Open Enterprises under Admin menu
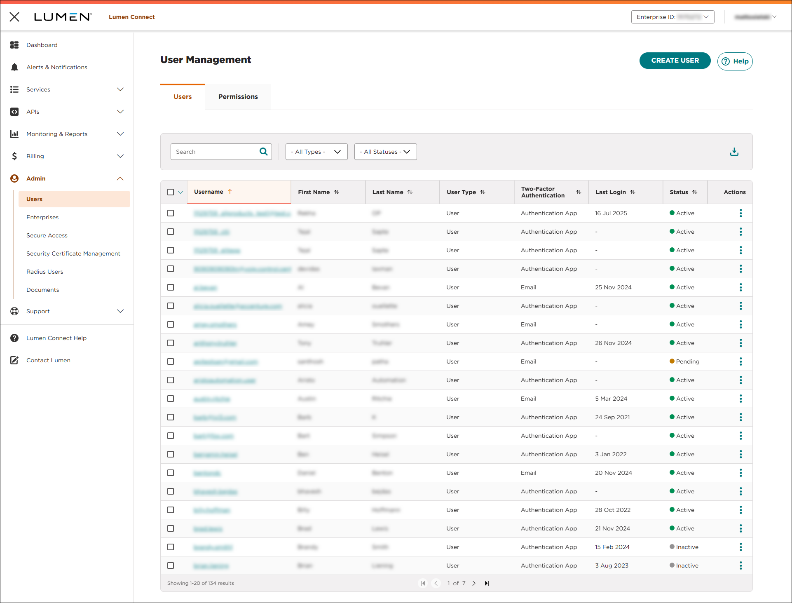This screenshot has height=603, width=792. point(42,217)
